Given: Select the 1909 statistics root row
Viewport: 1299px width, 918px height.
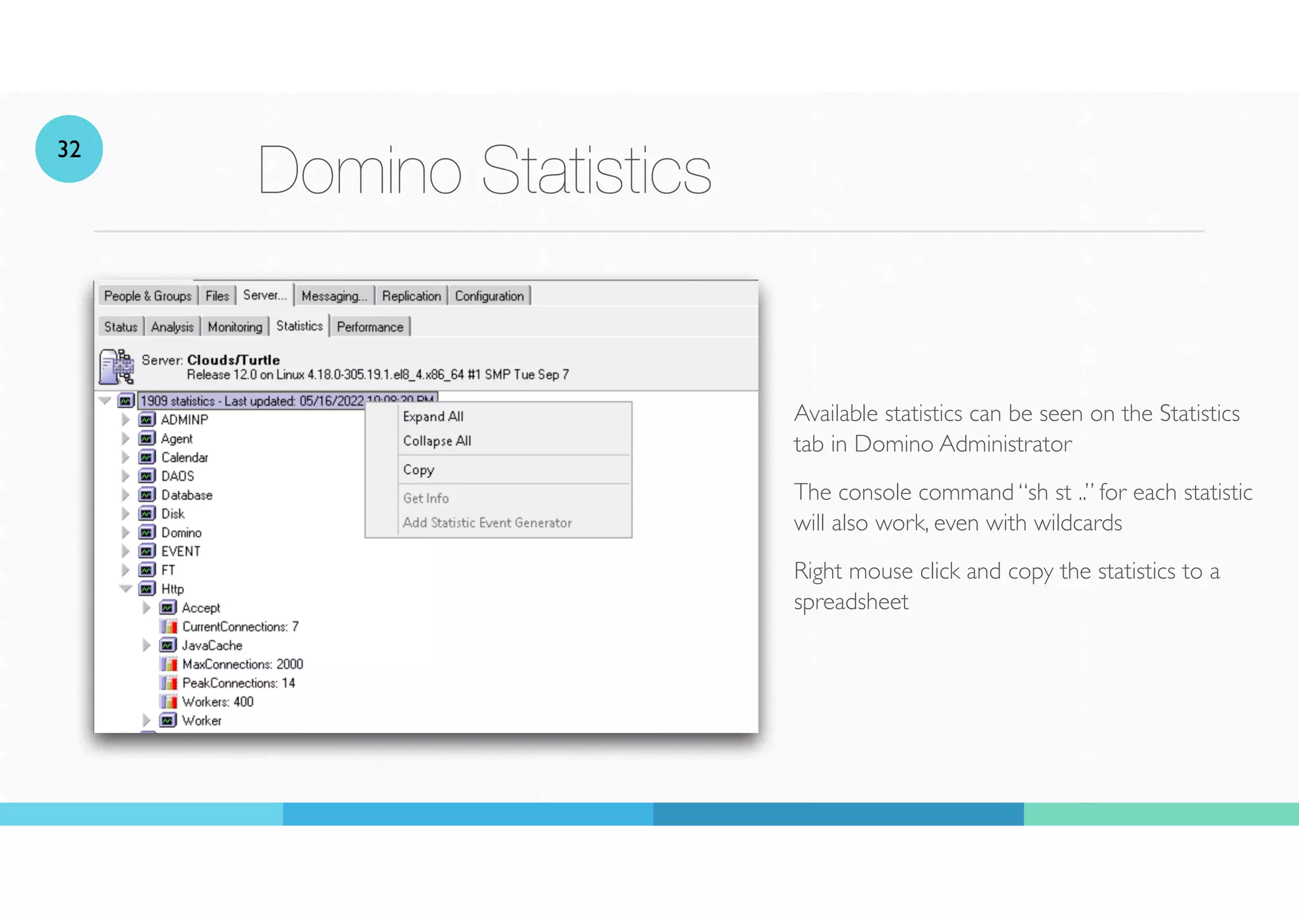Looking at the screenshot, I should 287,401.
